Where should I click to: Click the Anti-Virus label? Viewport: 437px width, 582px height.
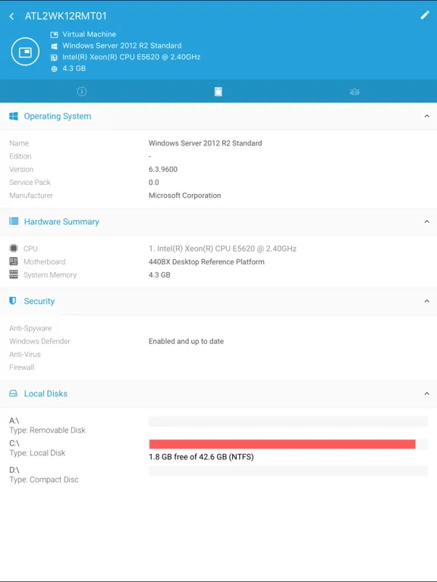click(25, 354)
